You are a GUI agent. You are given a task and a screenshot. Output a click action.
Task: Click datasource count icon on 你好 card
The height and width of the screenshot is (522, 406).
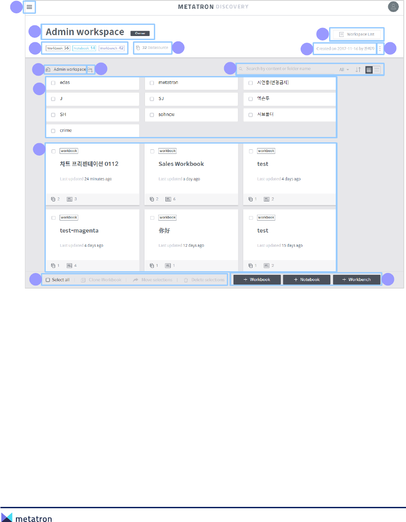click(152, 265)
